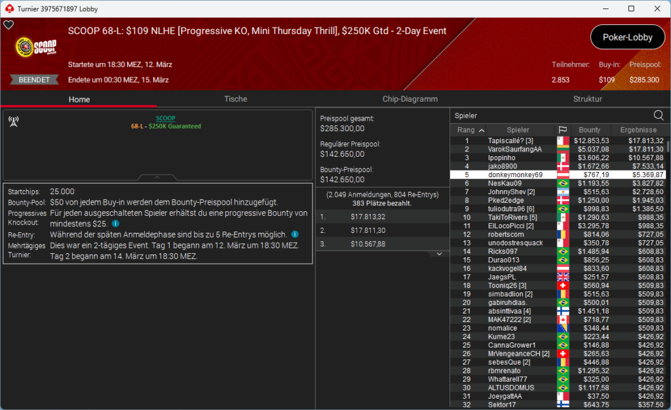Sort player list by Ergebnisse column
This screenshot has width=671, height=410.
coord(638,130)
